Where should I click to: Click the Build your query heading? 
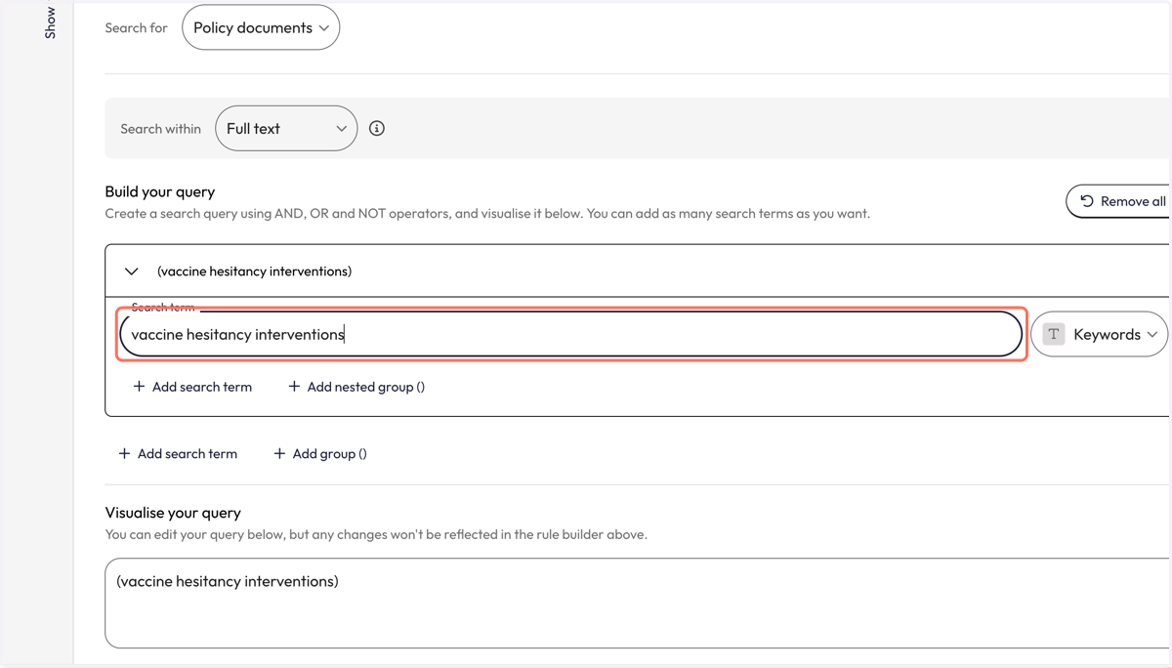coord(160,191)
